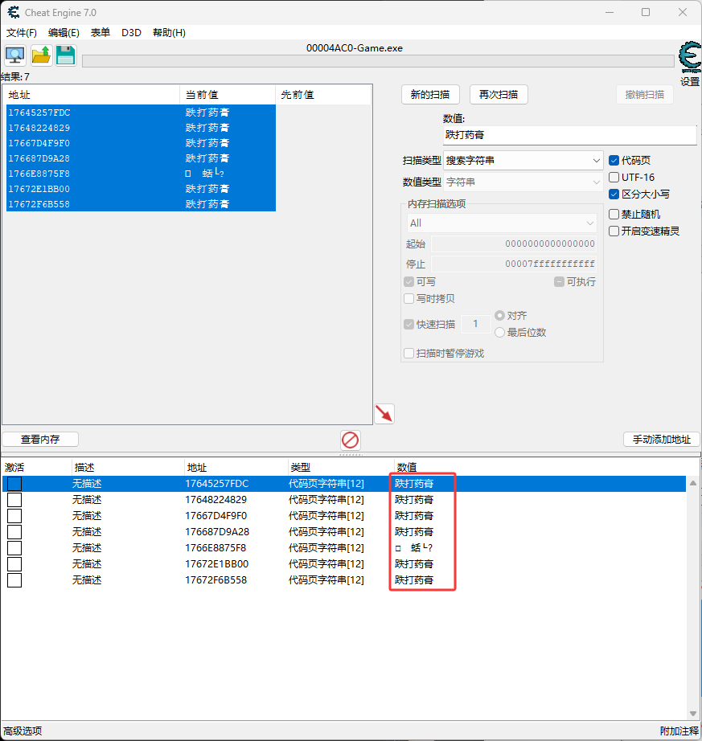
Task: Enable the 写时拷贝 checkbox
Action: [x=409, y=299]
